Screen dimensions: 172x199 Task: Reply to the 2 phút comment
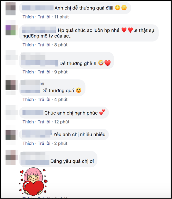coord(44,143)
